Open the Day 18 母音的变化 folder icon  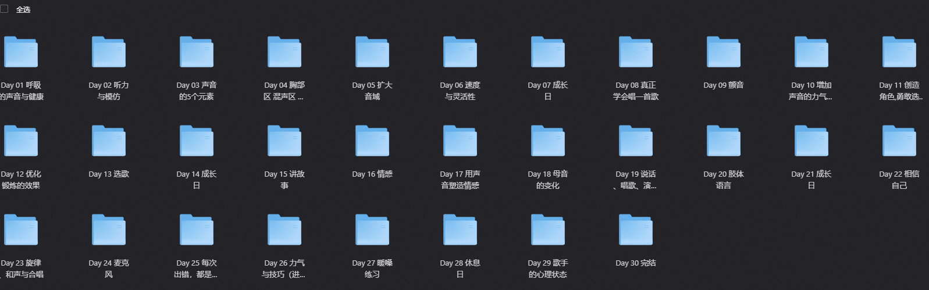tap(548, 141)
